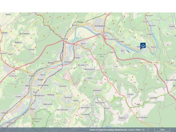Click the 2 km scale bar
The image size is (176, 132).
tap(162, 130)
